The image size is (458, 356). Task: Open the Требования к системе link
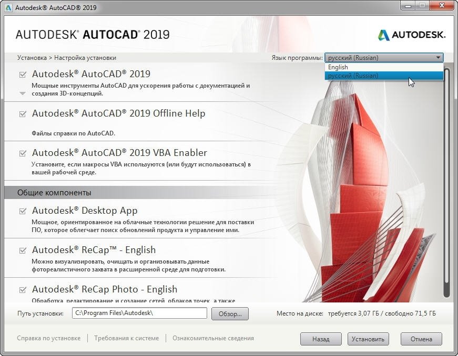pos(127,338)
